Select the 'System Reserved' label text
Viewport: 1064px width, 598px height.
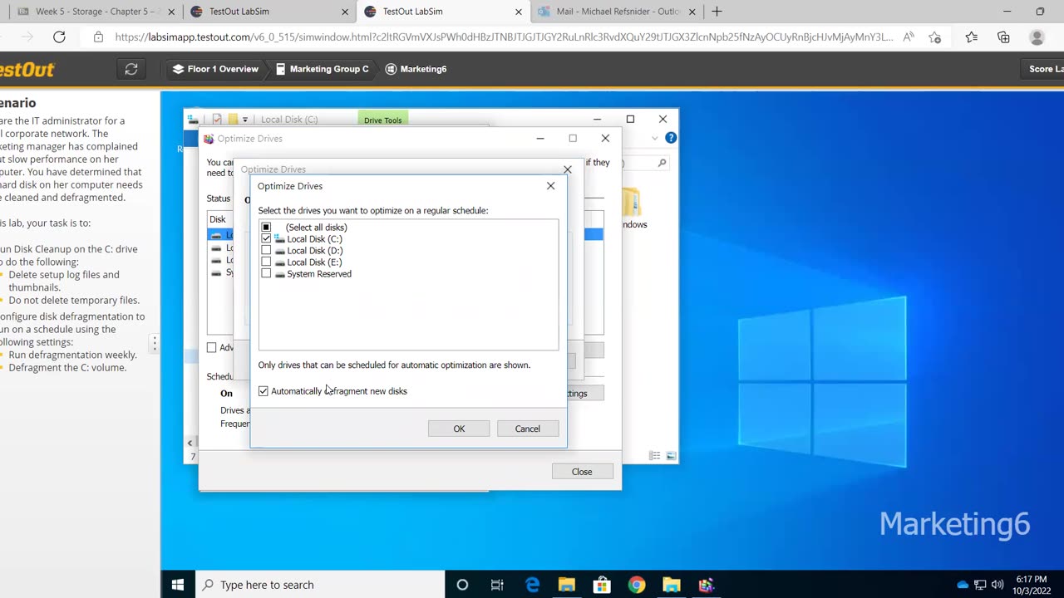(x=319, y=273)
